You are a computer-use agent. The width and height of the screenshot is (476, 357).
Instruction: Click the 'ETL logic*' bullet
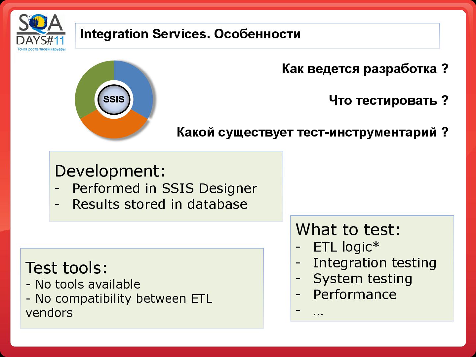346,247
